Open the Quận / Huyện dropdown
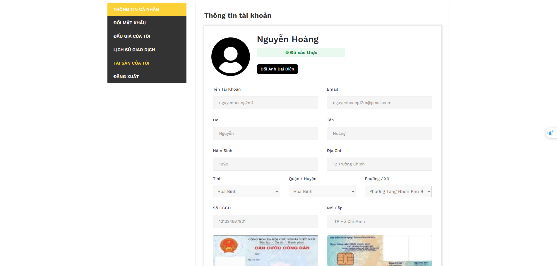 tap(322, 191)
